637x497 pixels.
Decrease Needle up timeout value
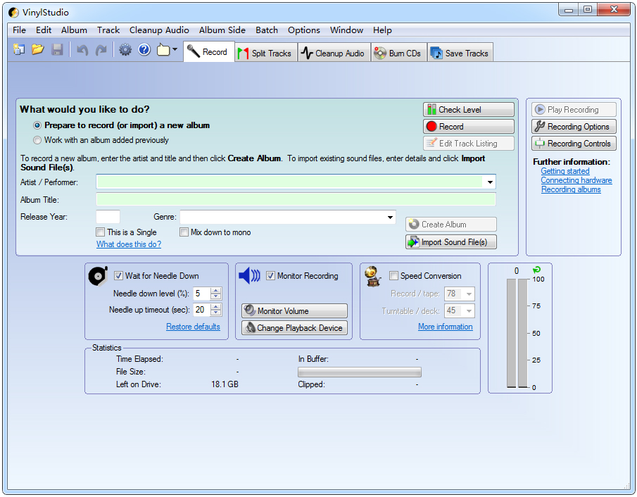coord(216,313)
